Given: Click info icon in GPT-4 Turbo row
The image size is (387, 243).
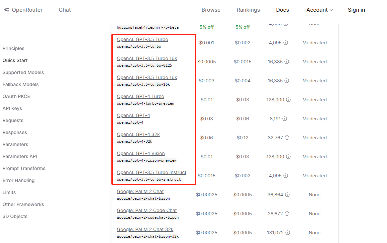Looking at the screenshot, I should [x=288, y=100].
